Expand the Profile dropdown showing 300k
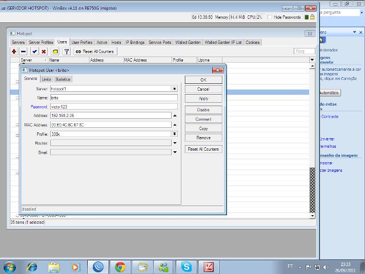Image resolution: width=365 pixels, height=274 pixels. (x=175, y=134)
